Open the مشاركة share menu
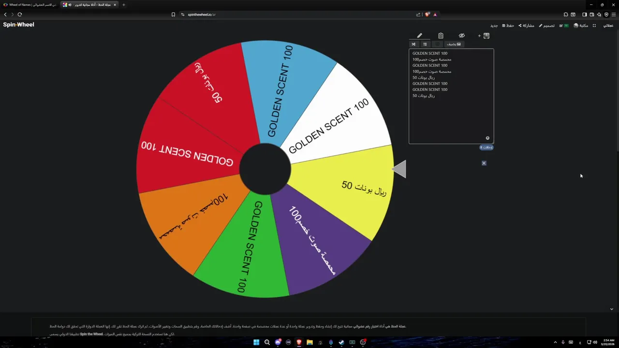 coord(527,26)
